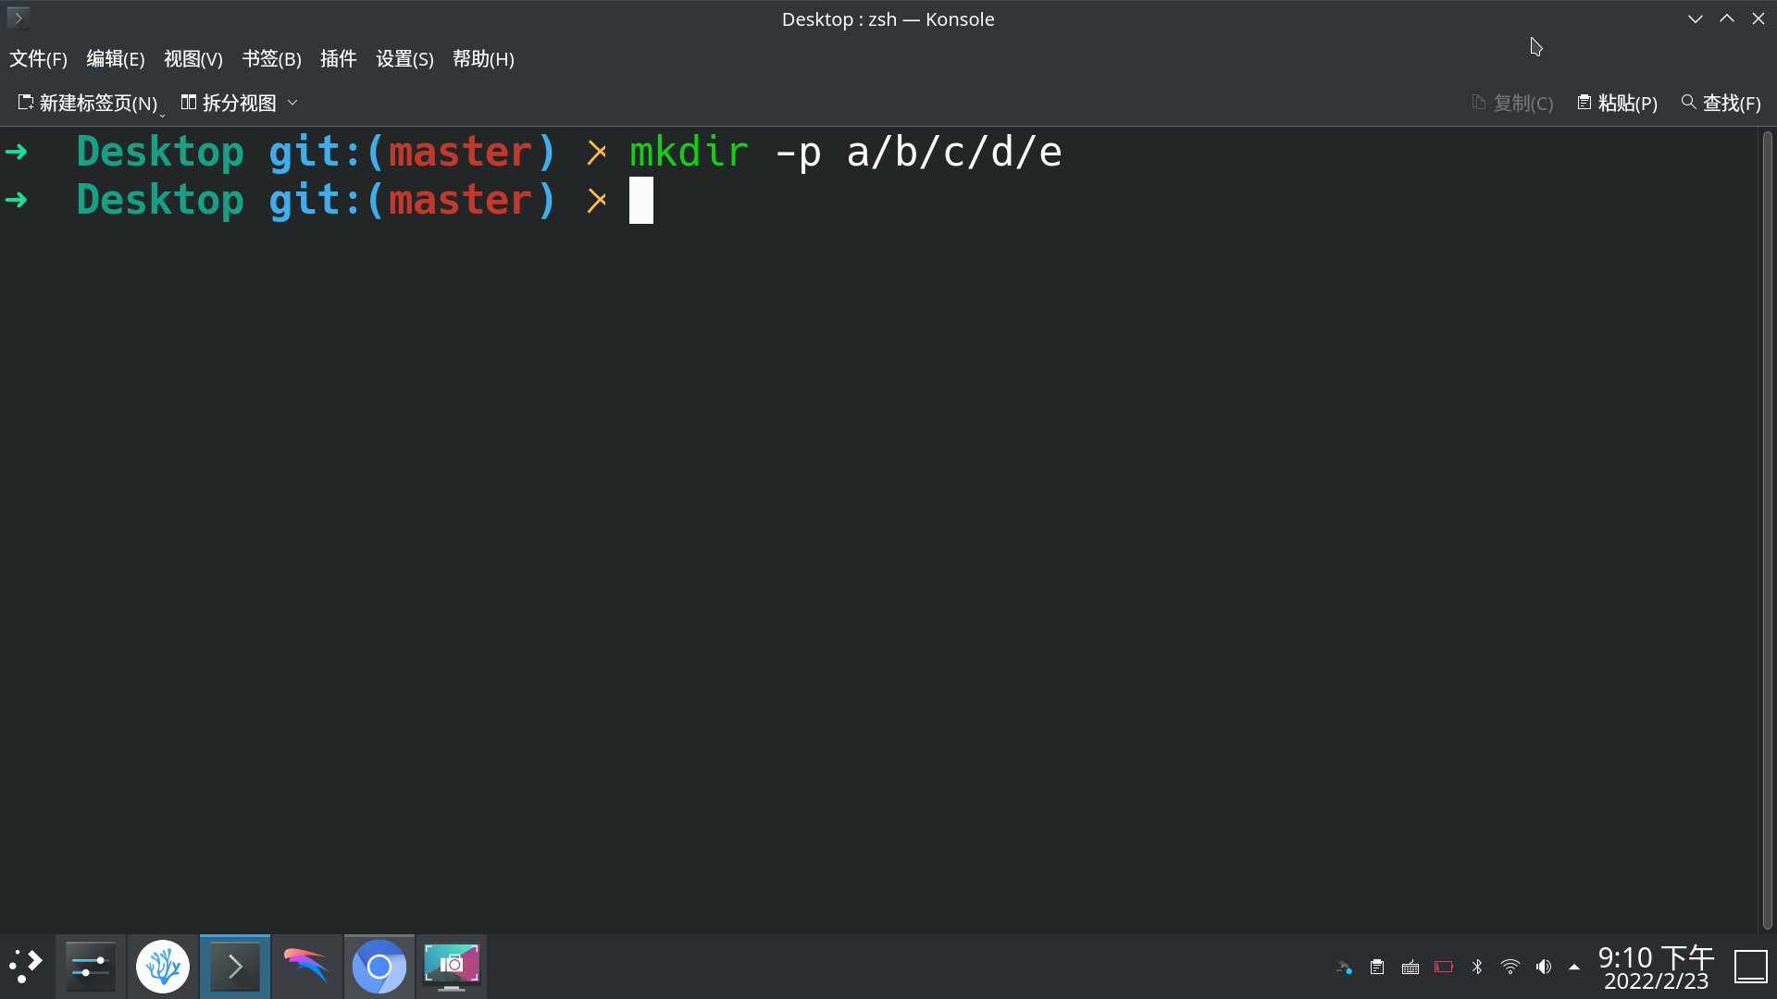This screenshot has width=1777, height=999.
Task: Minimize the Konsole window
Action: (1696, 18)
